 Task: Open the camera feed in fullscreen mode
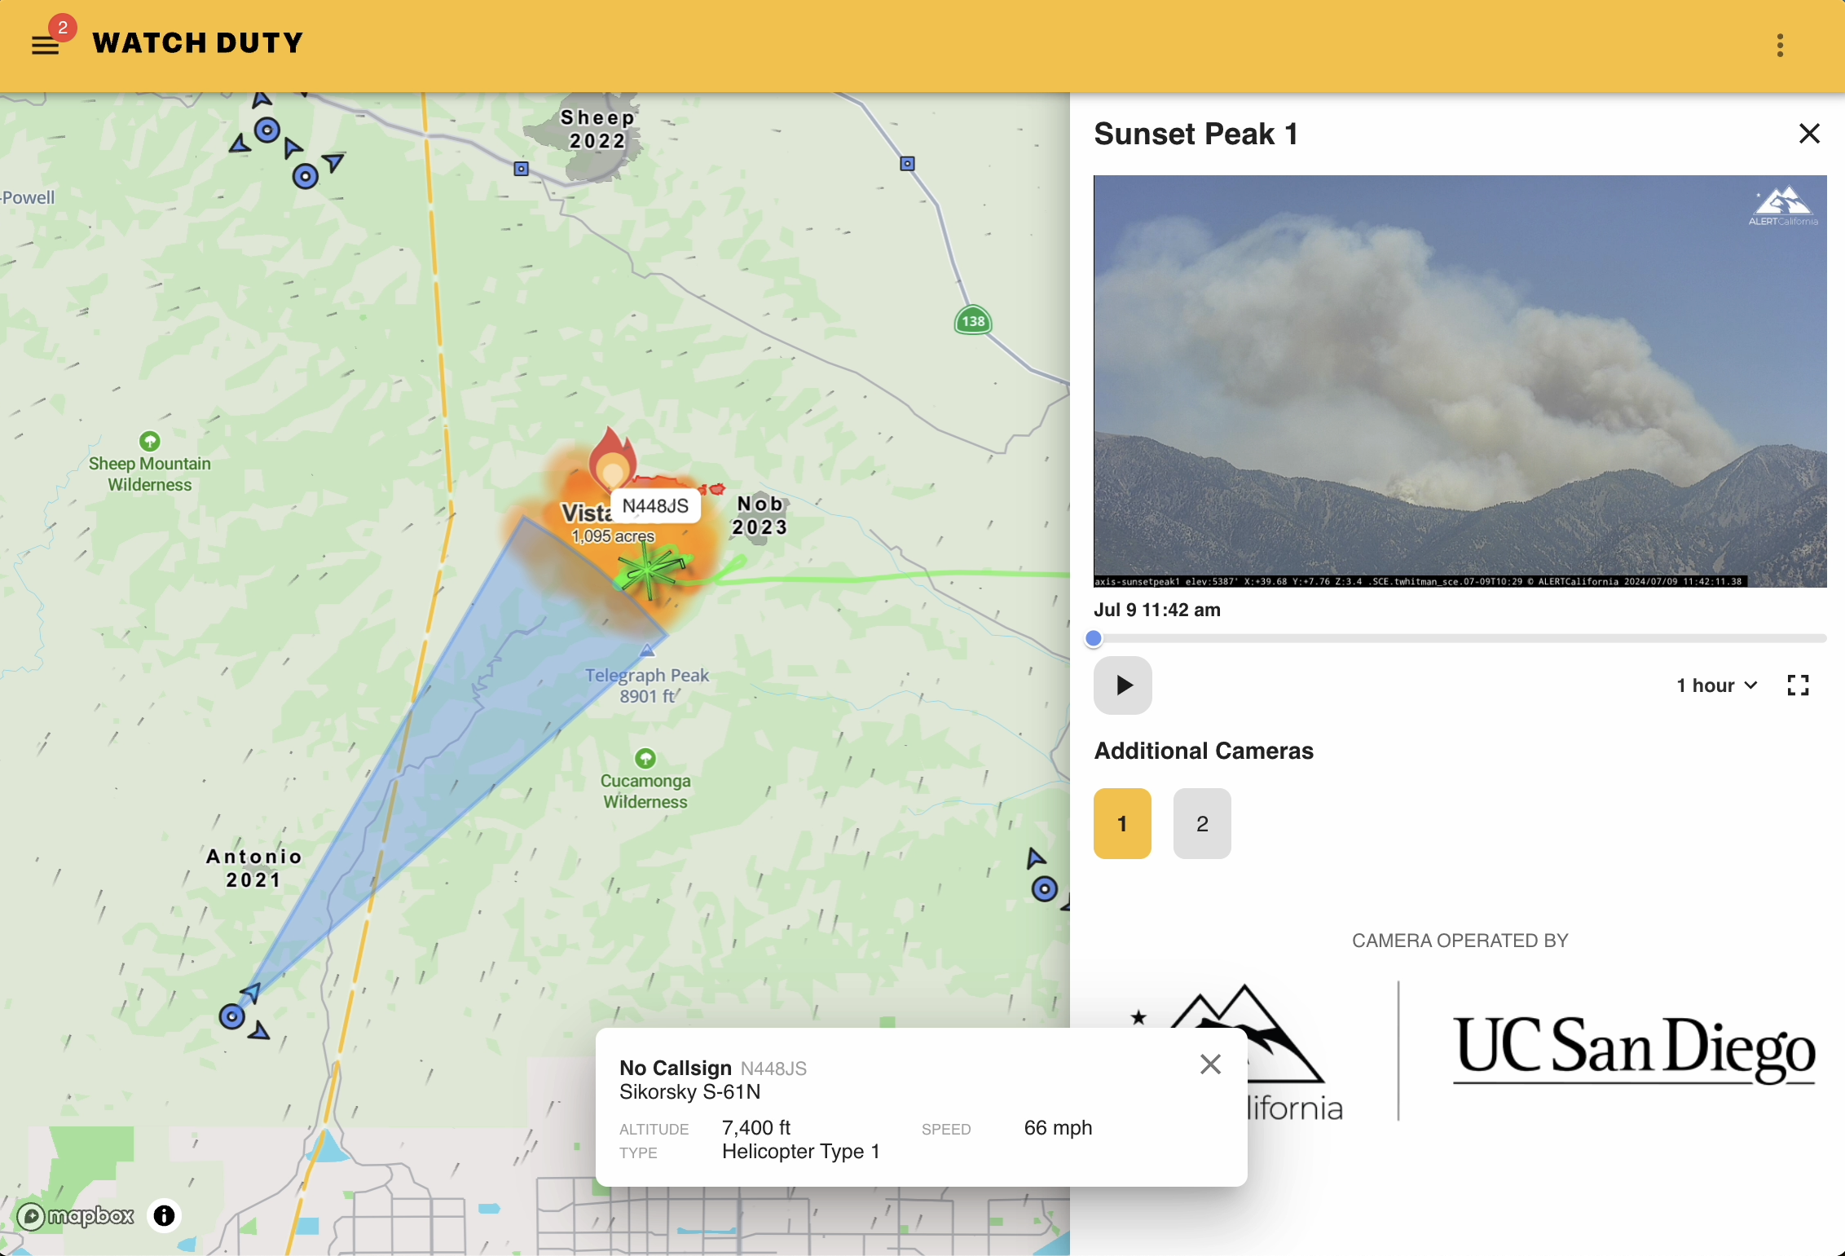pos(1797,685)
